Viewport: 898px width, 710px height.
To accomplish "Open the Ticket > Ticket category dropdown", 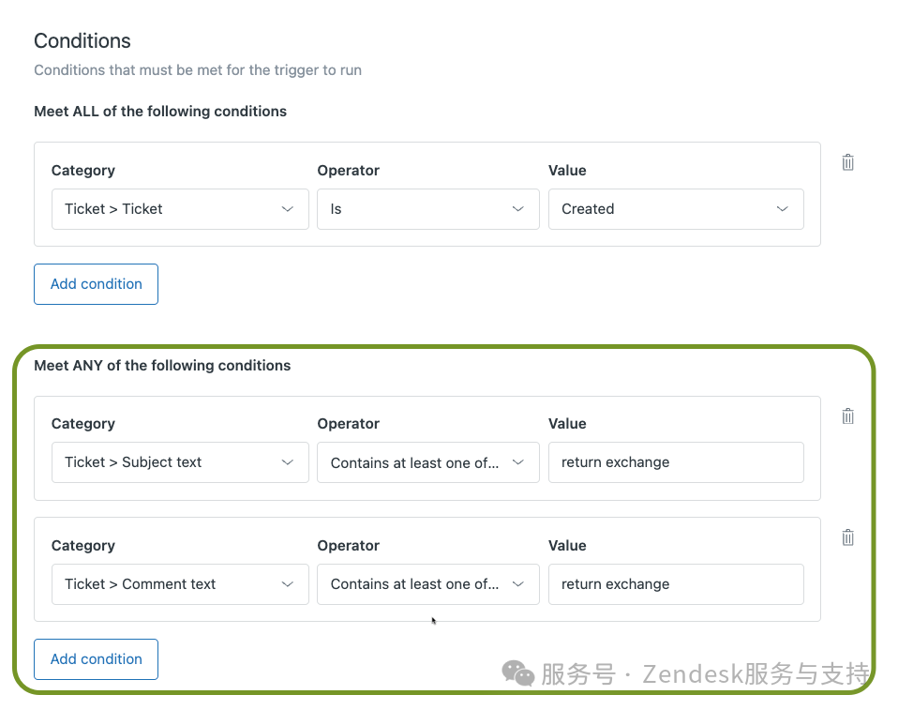I will point(180,209).
